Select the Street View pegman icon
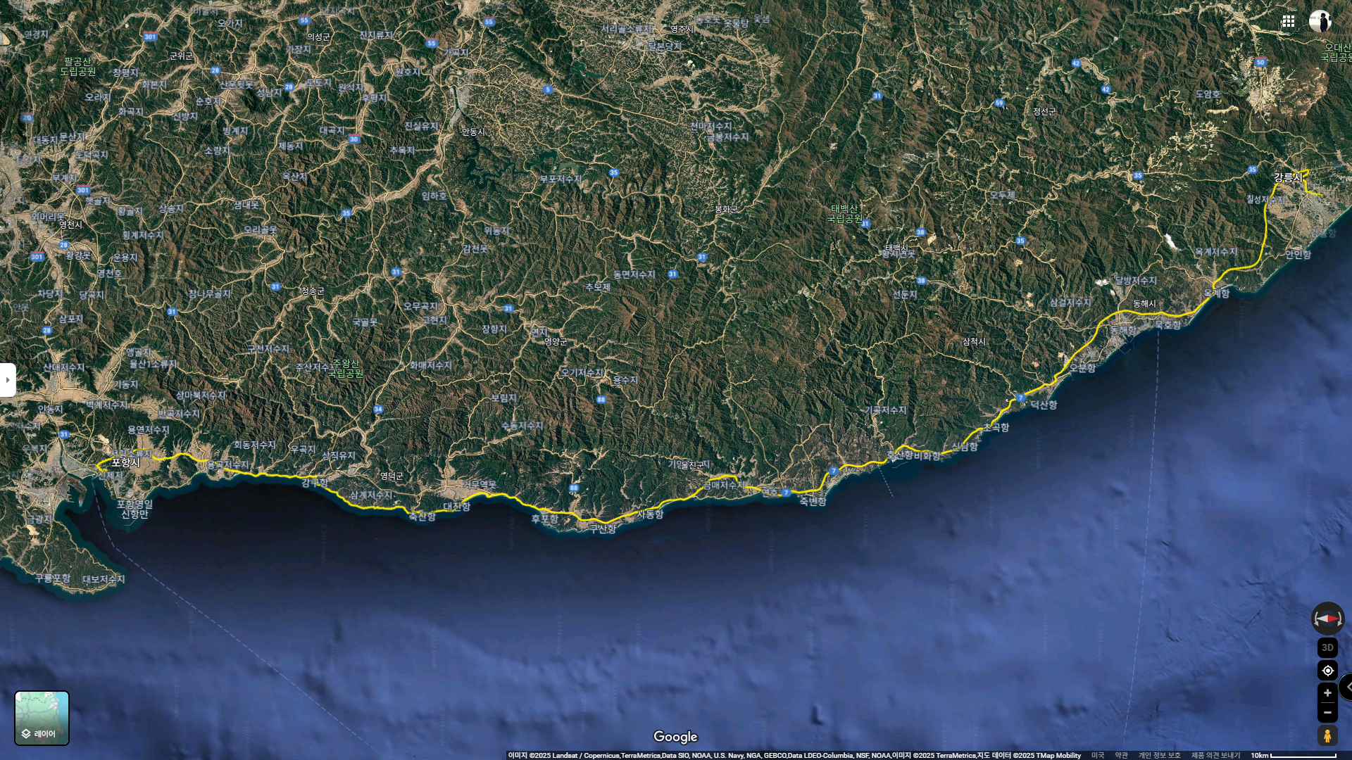The width and height of the screenshot is (1352, 760). pos(1327,736)
